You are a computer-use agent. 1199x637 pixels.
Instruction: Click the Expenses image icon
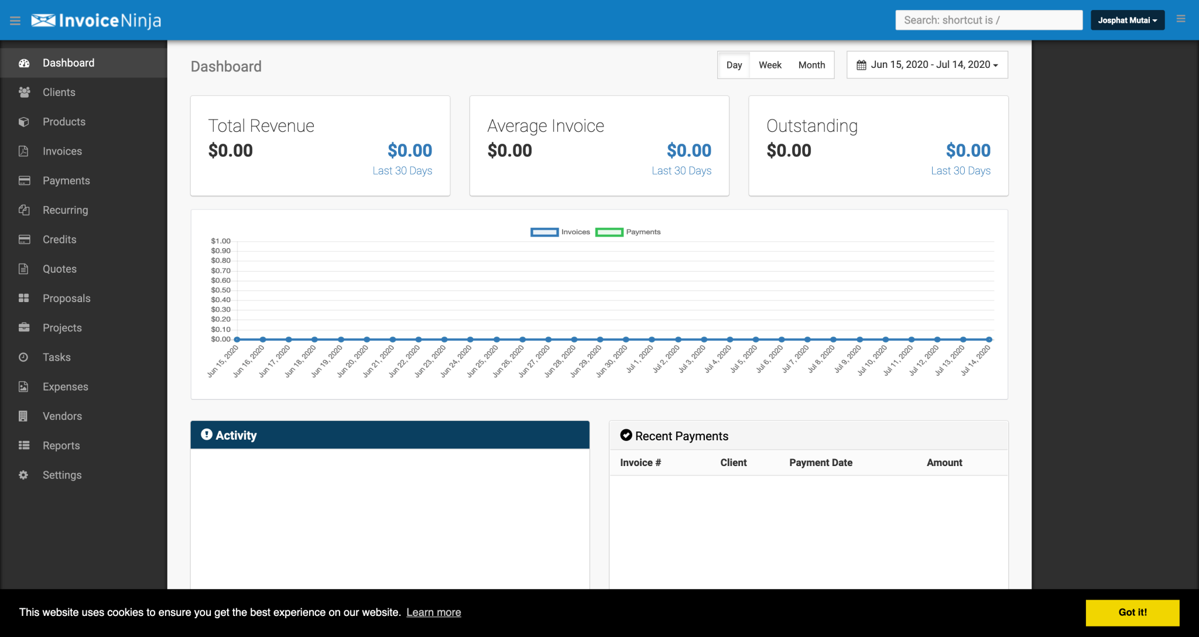[24, 386]
